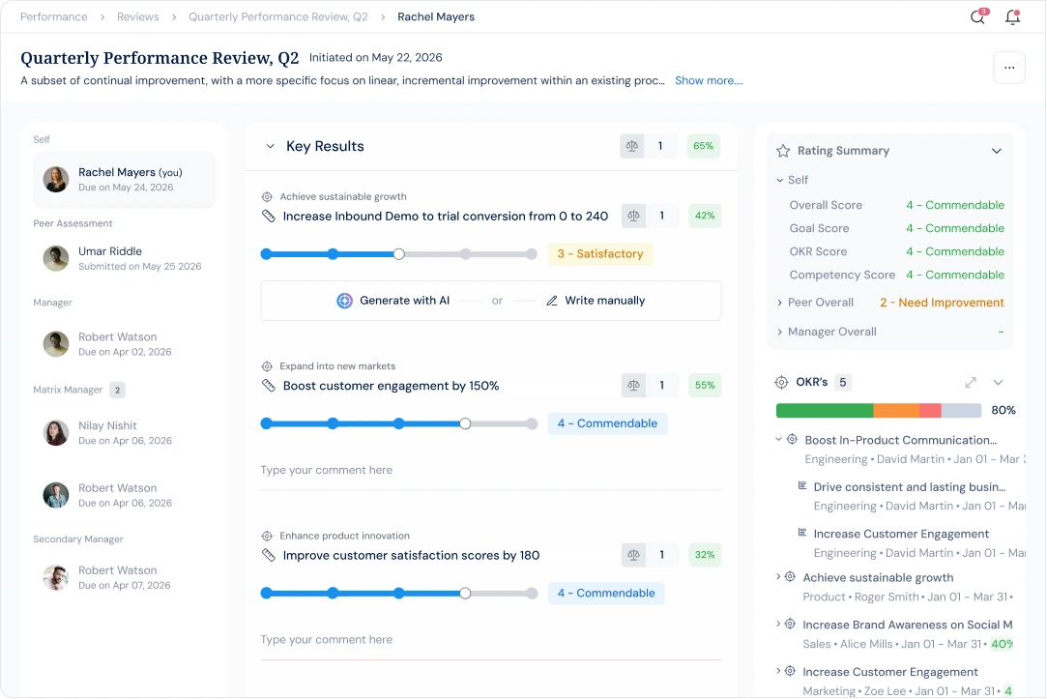Select Rachel Mayers avatar in Self section

tap(56, 180)
